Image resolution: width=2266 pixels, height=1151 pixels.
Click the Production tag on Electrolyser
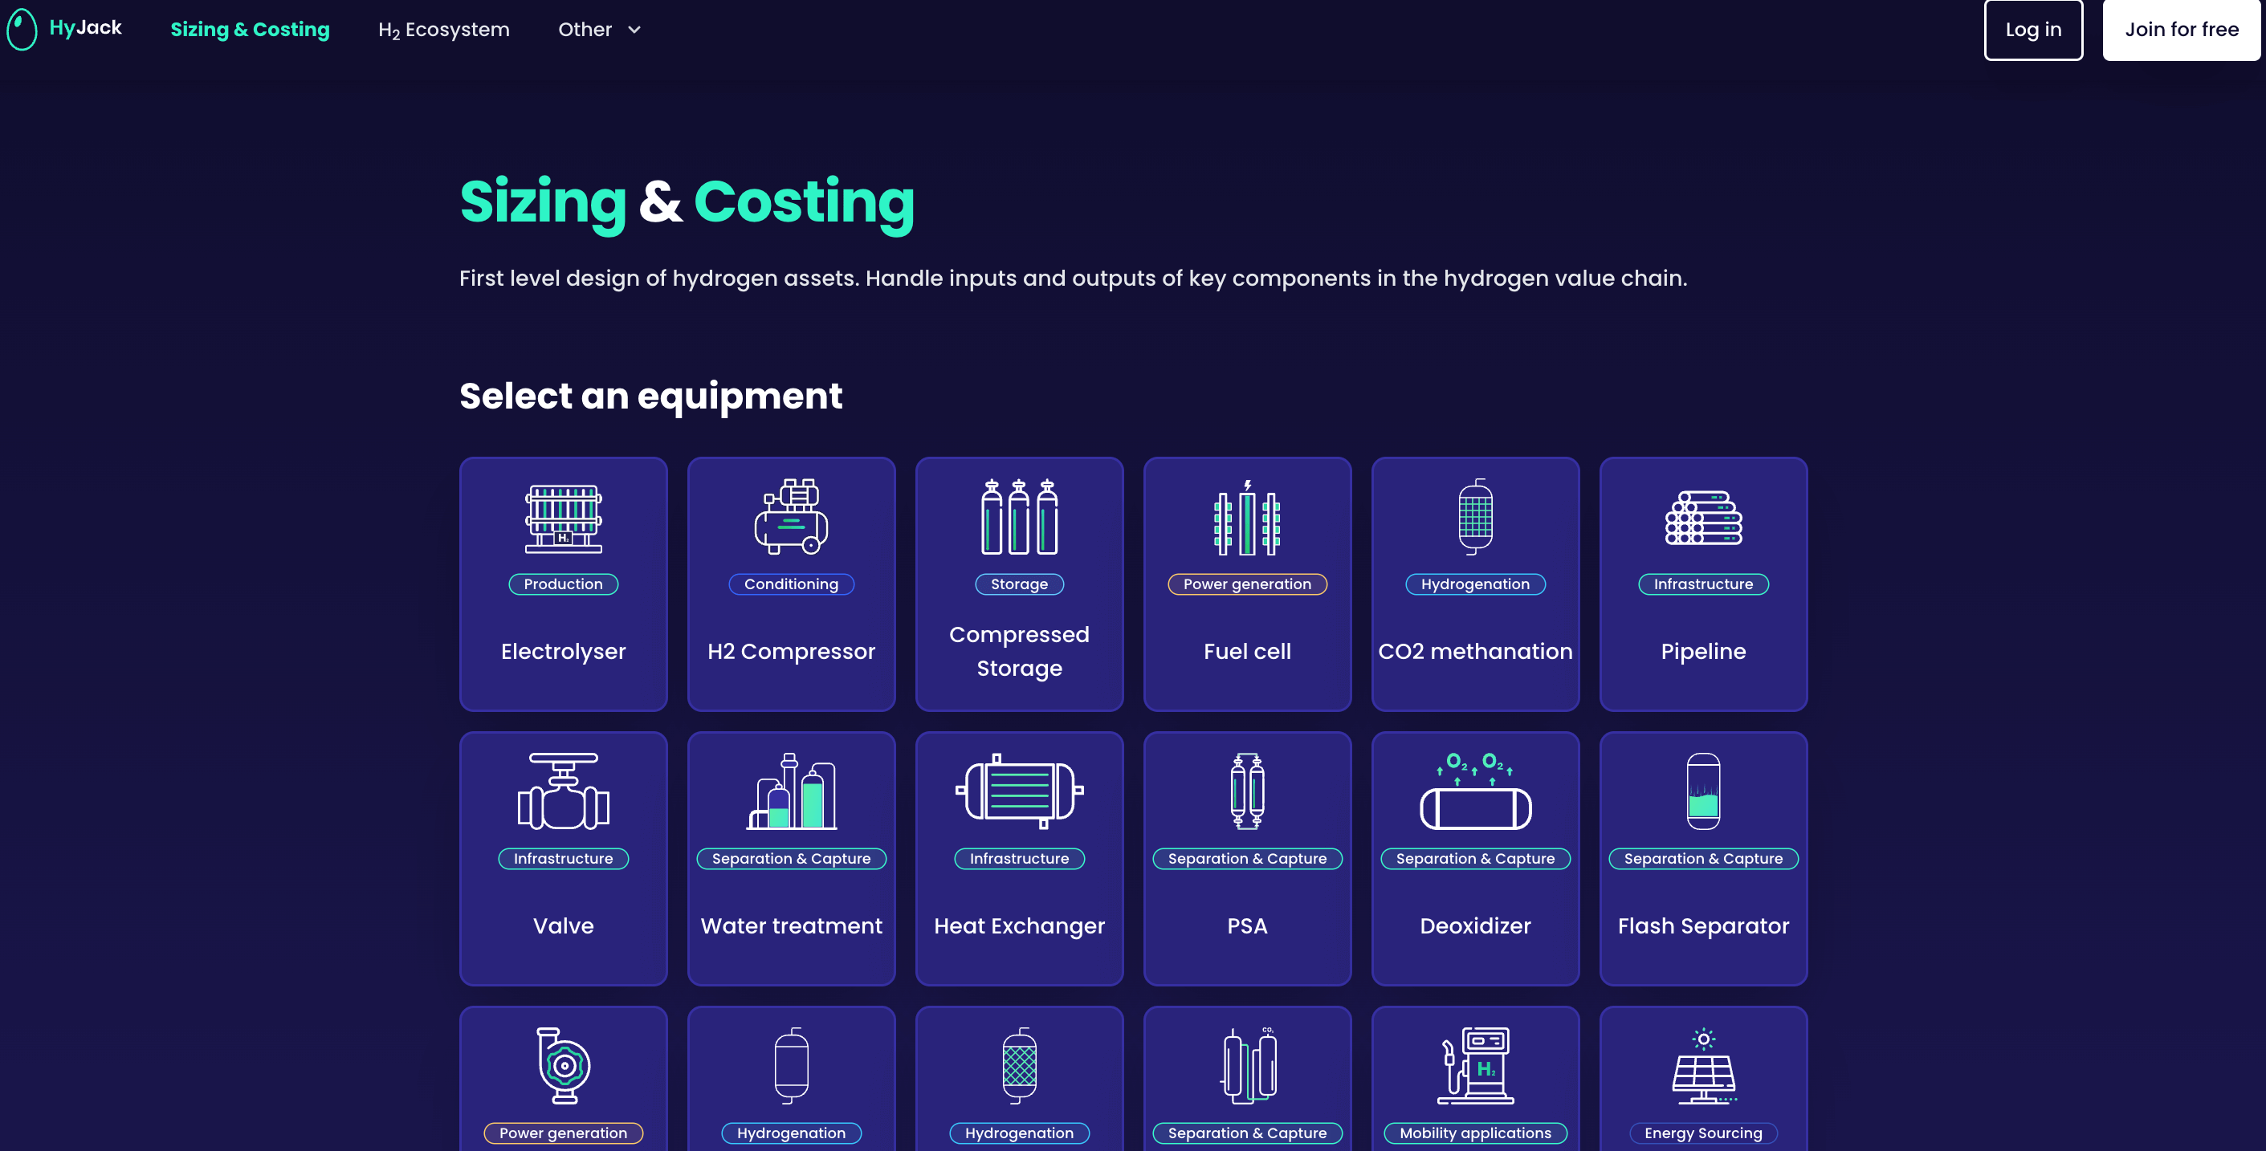click(563, 584)
